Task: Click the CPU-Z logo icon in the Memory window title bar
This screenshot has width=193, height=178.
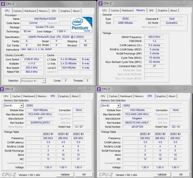Action: pyautogui.click(x=100, y=3)
